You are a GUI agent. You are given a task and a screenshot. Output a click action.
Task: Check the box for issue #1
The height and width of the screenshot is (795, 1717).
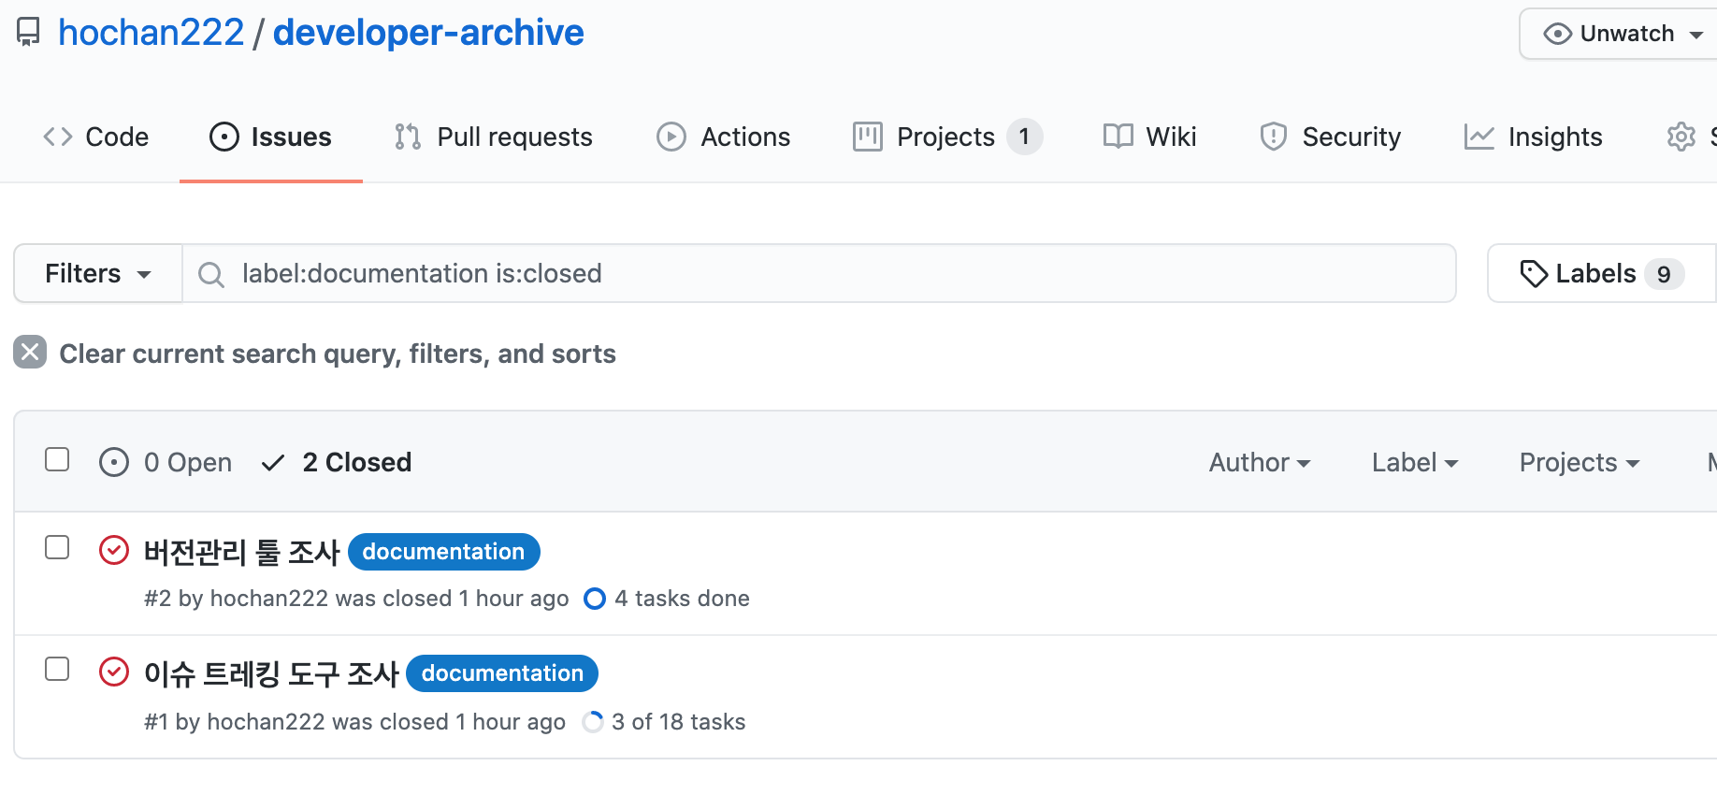pyautogui.click(x=57, y=669)
